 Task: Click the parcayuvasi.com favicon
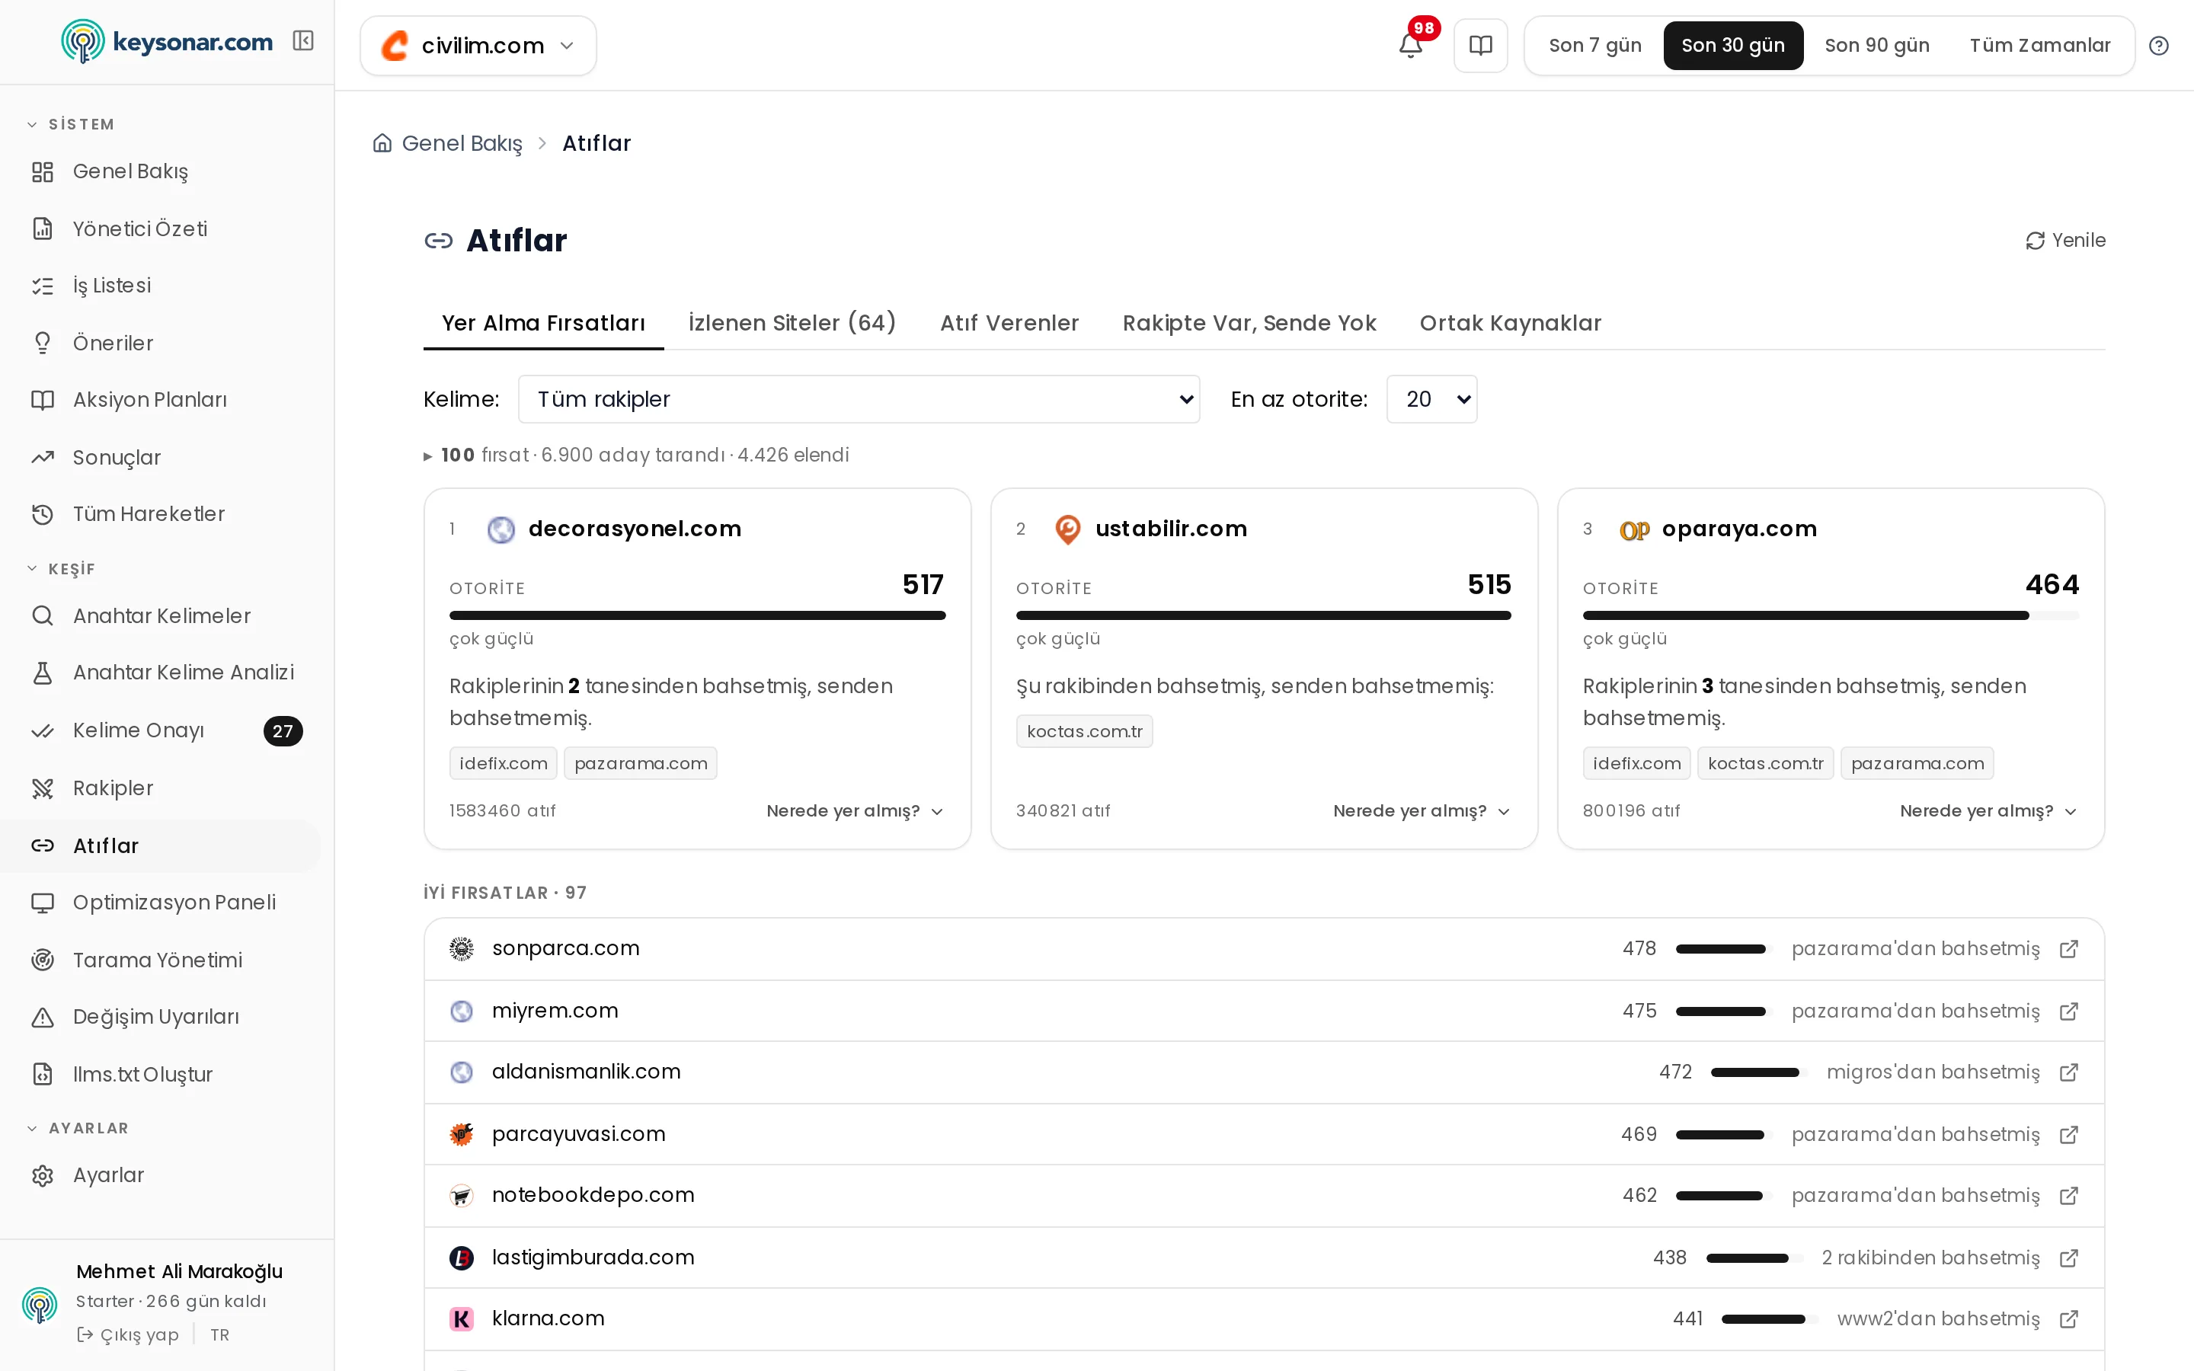[462, 1134]
